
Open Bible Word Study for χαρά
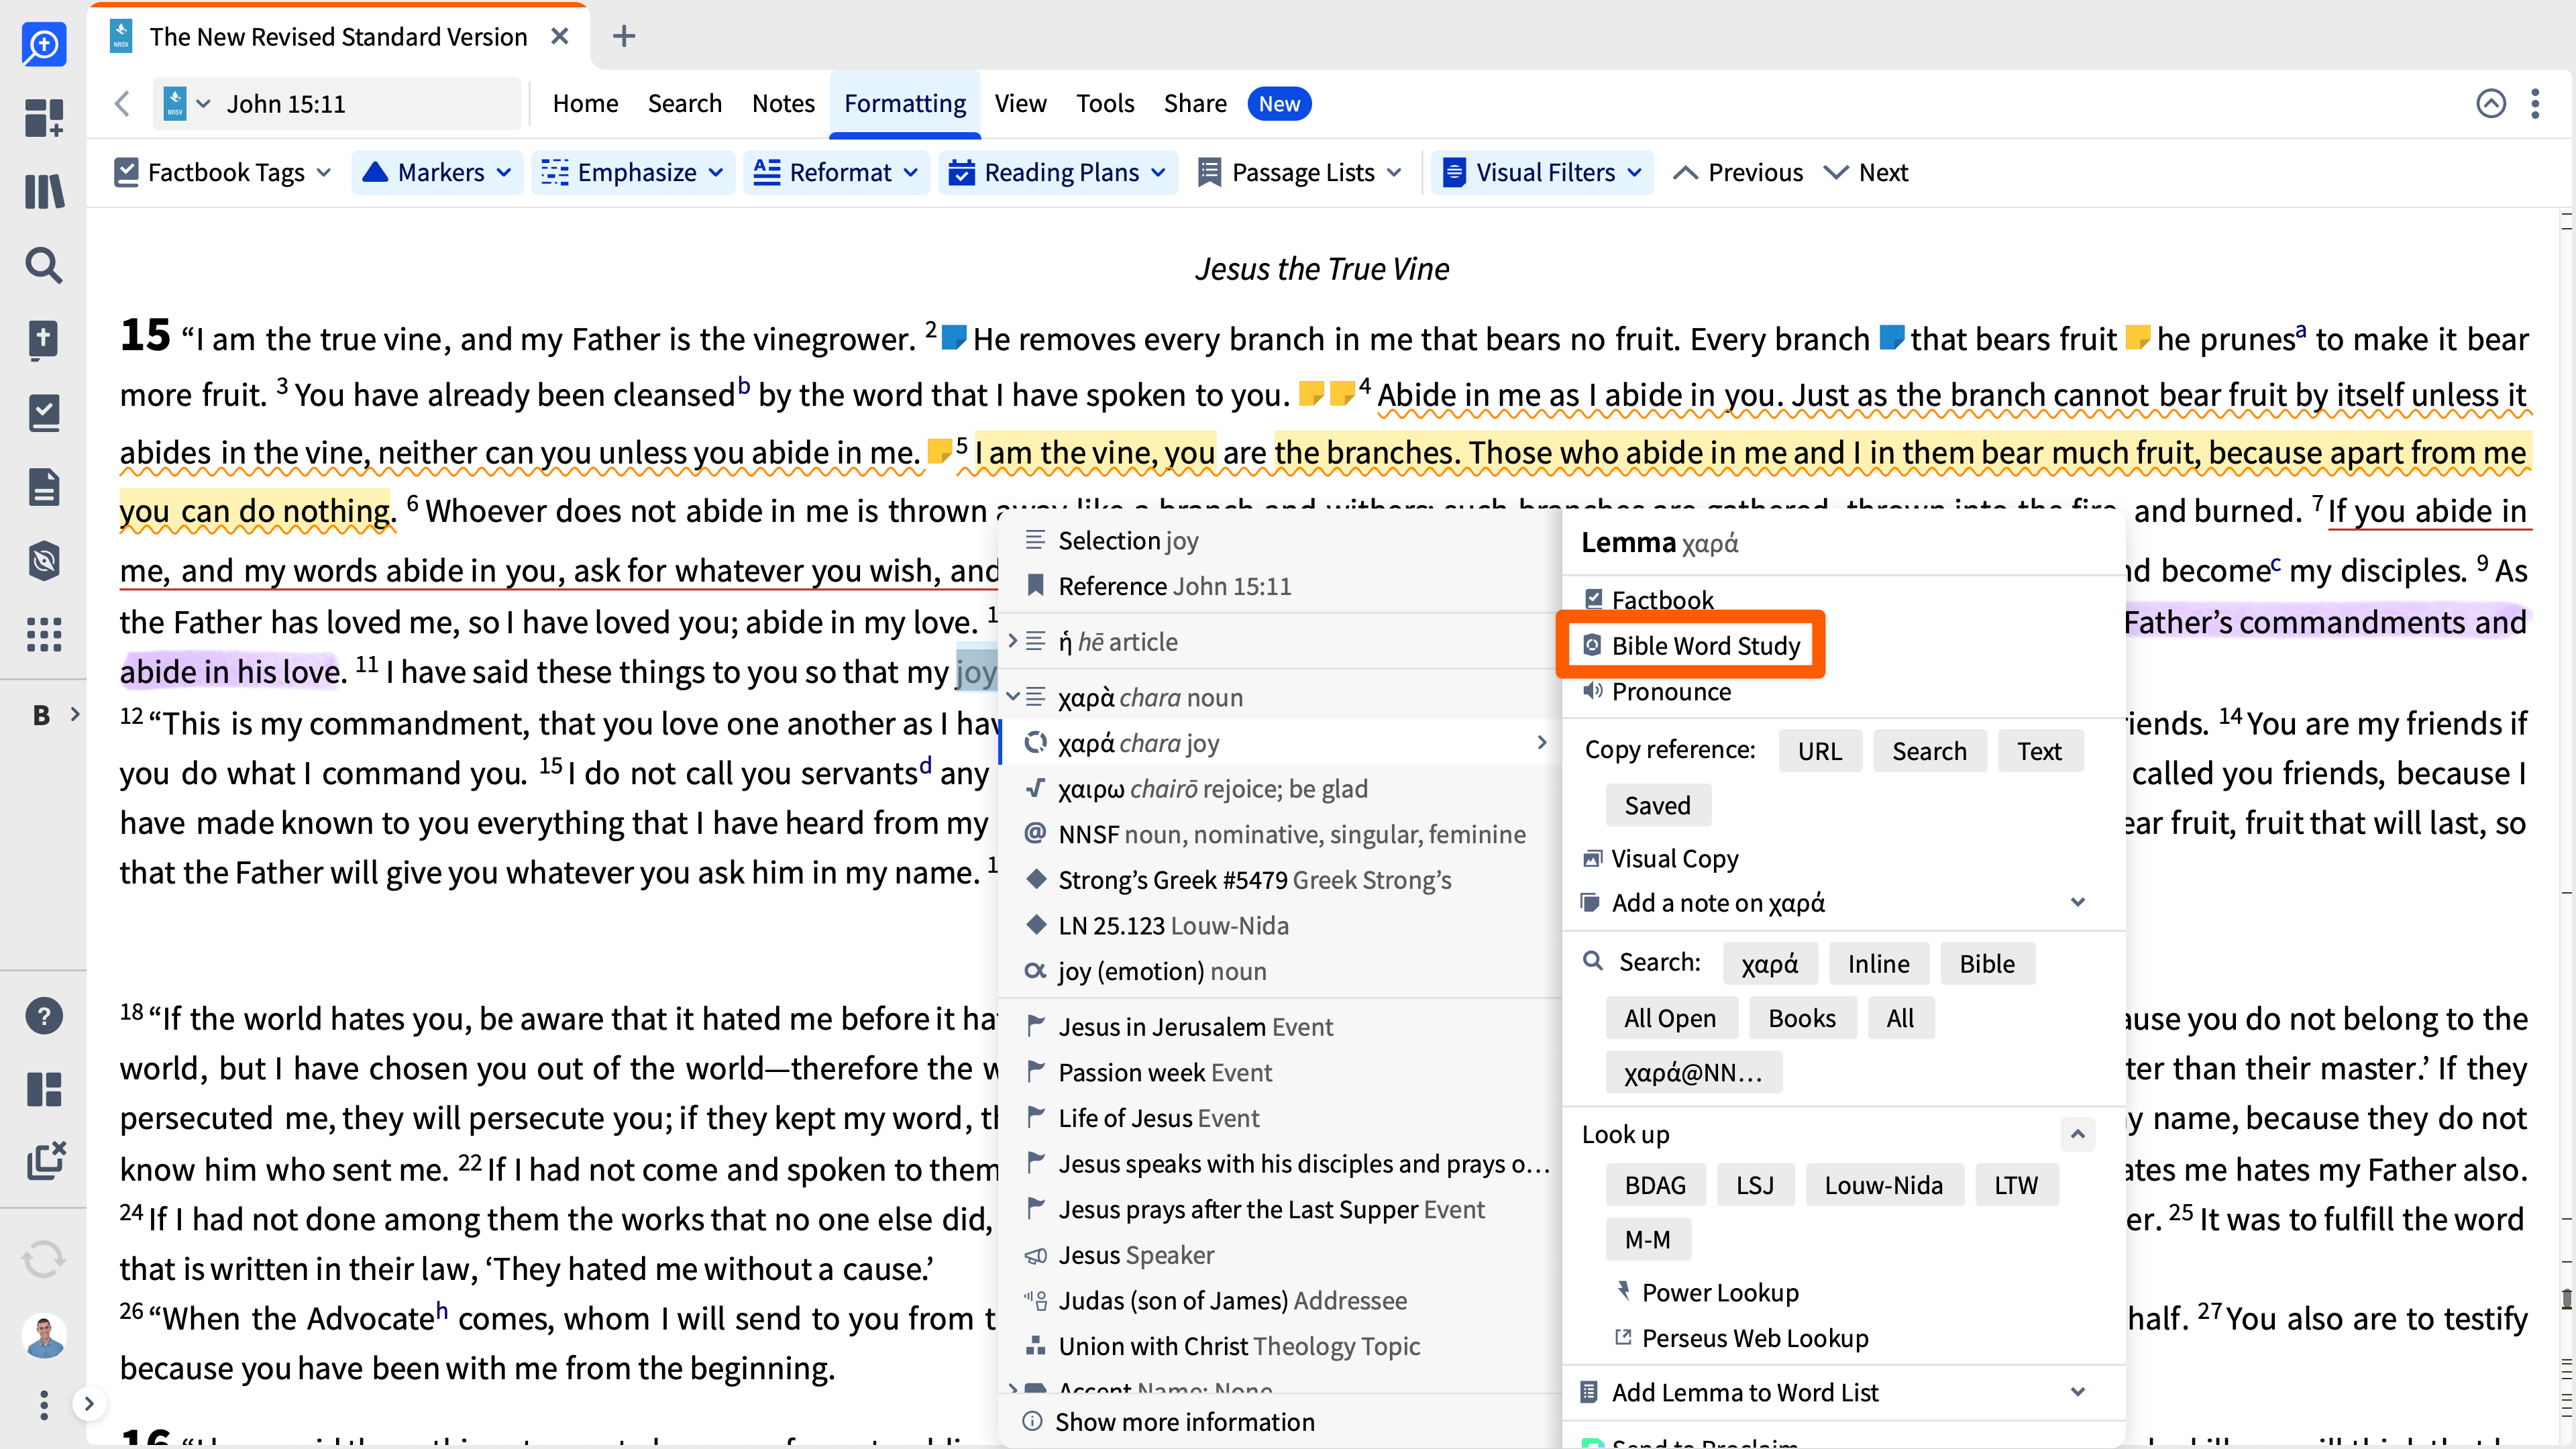click(1692, 646)
